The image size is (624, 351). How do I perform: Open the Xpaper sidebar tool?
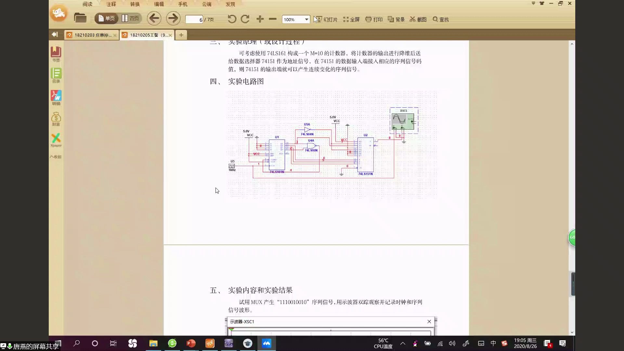point(56,140)
